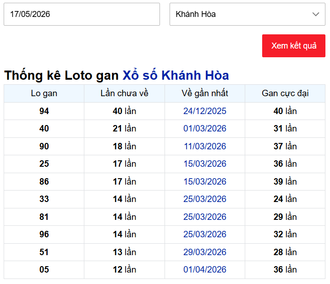The image size is (330, 284).
Task: Click the 39 lần cell
Action: coord(285,182)
